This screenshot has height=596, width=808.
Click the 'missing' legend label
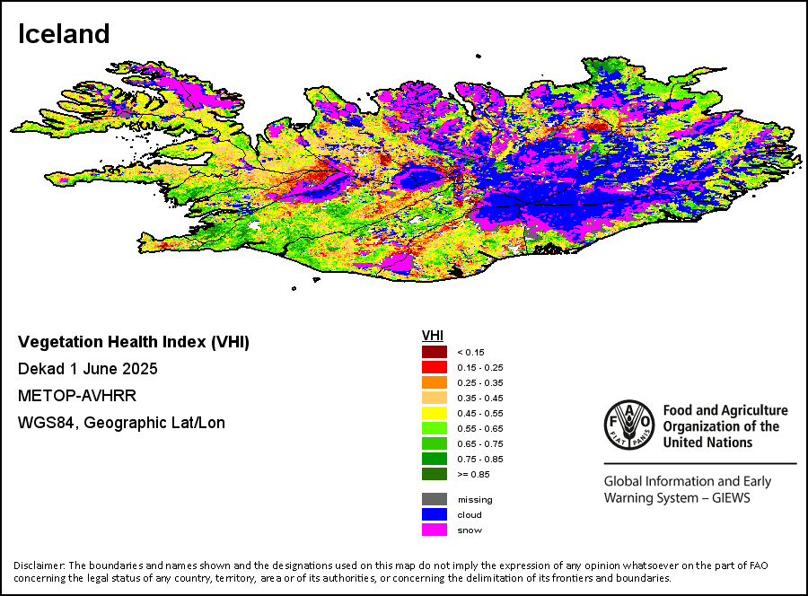tap(475, 500)
